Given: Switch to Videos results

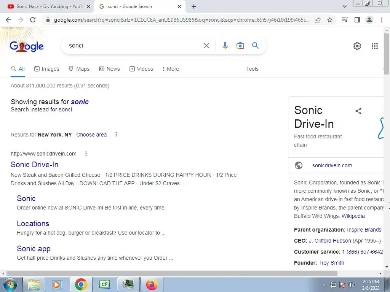Looking at the screenshot, I should tap(141, 69).
